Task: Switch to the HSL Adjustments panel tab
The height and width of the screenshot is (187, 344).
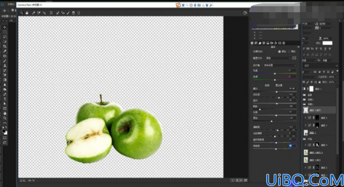Action: click(264, 43)
